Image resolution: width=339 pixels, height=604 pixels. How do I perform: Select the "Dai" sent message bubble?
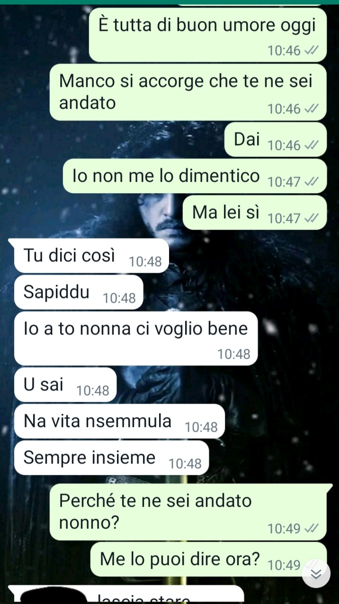pos(276,139)
